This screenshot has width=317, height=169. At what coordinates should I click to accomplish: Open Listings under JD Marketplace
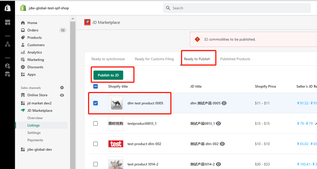click(34, 125)
